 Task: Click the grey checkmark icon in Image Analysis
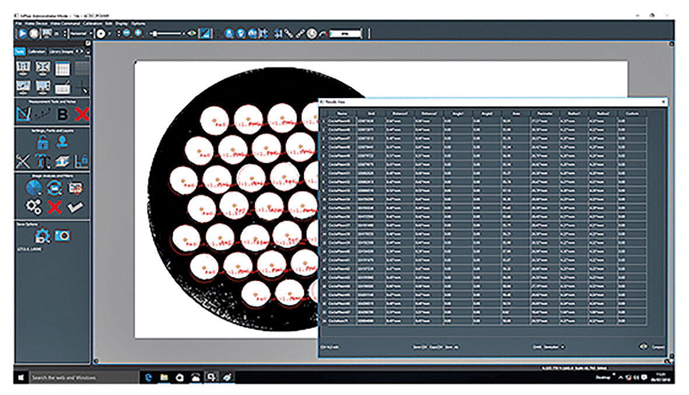coord(75,207)
